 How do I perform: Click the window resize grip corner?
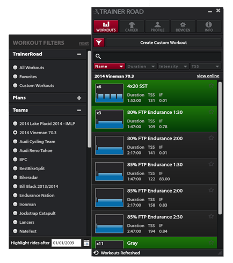[x=220, y=252]
